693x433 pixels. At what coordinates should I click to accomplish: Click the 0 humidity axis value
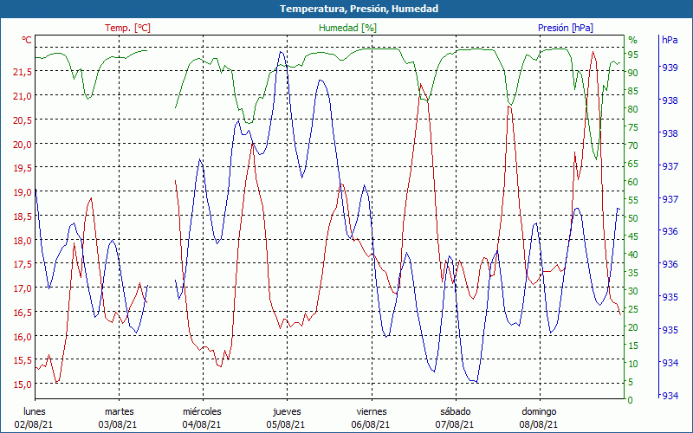coord(631,400)
